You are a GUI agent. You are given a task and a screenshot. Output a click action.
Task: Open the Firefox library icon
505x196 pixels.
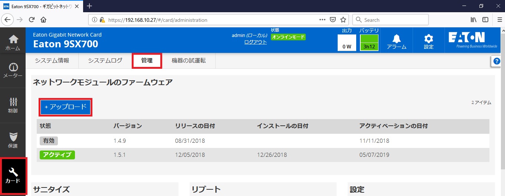[x=473, y=20]
